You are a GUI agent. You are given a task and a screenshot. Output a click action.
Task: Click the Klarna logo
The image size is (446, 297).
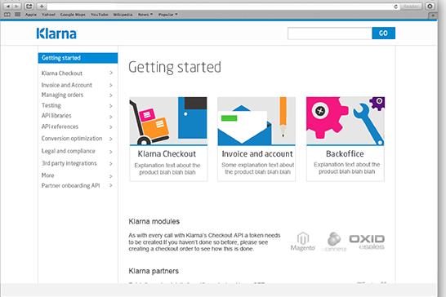[x=56, y=33]
